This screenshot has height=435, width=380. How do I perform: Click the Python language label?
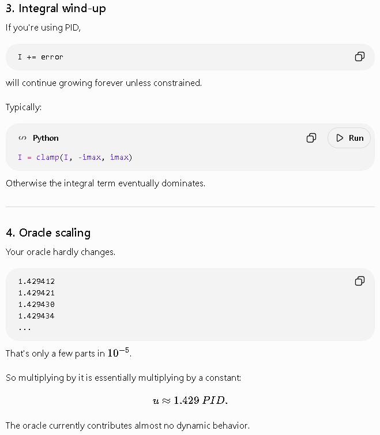click(46, 138)
